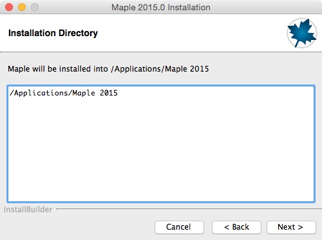322x240 pixels.
Task: Select the Installation Directory heading
Action: [x=53, y=33]
